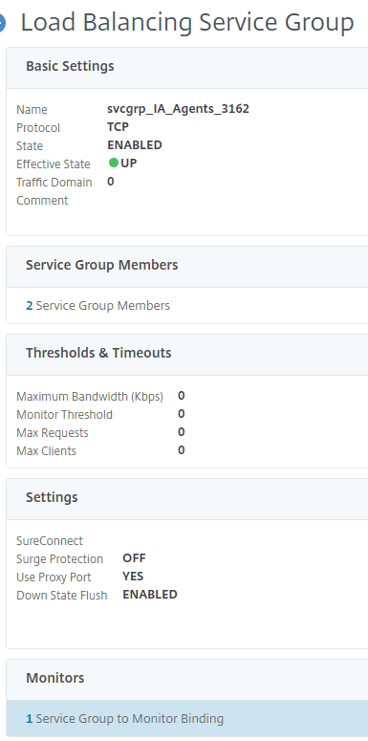Click the Use Proxy Port YES value
Screen dimensions: 368x741
click(133, 577)
